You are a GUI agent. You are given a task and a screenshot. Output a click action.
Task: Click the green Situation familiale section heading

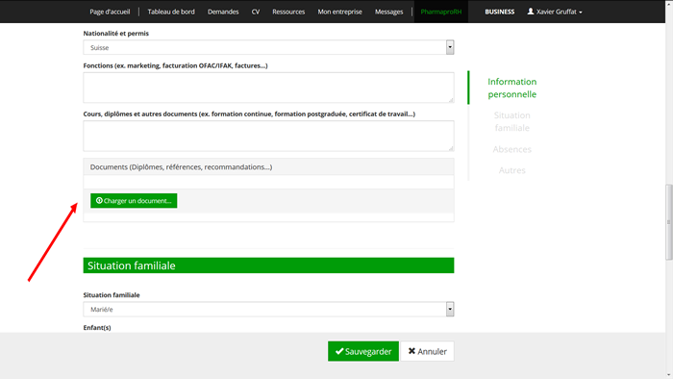268,265
